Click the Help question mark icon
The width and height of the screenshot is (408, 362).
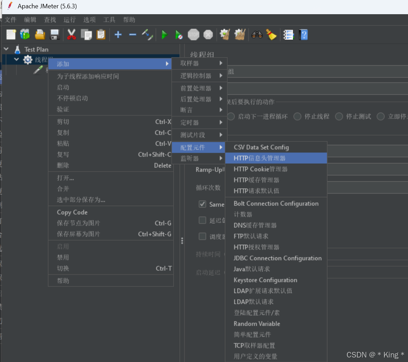[303, 35]
